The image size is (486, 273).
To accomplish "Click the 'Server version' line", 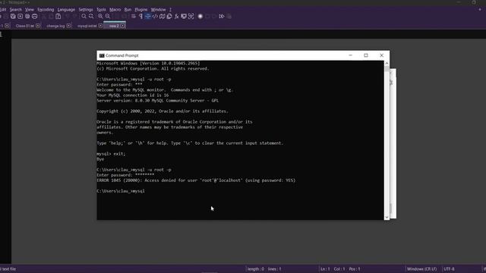I will click(157, 101).
